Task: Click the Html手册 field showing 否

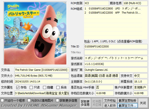Action: click(105, 87)
